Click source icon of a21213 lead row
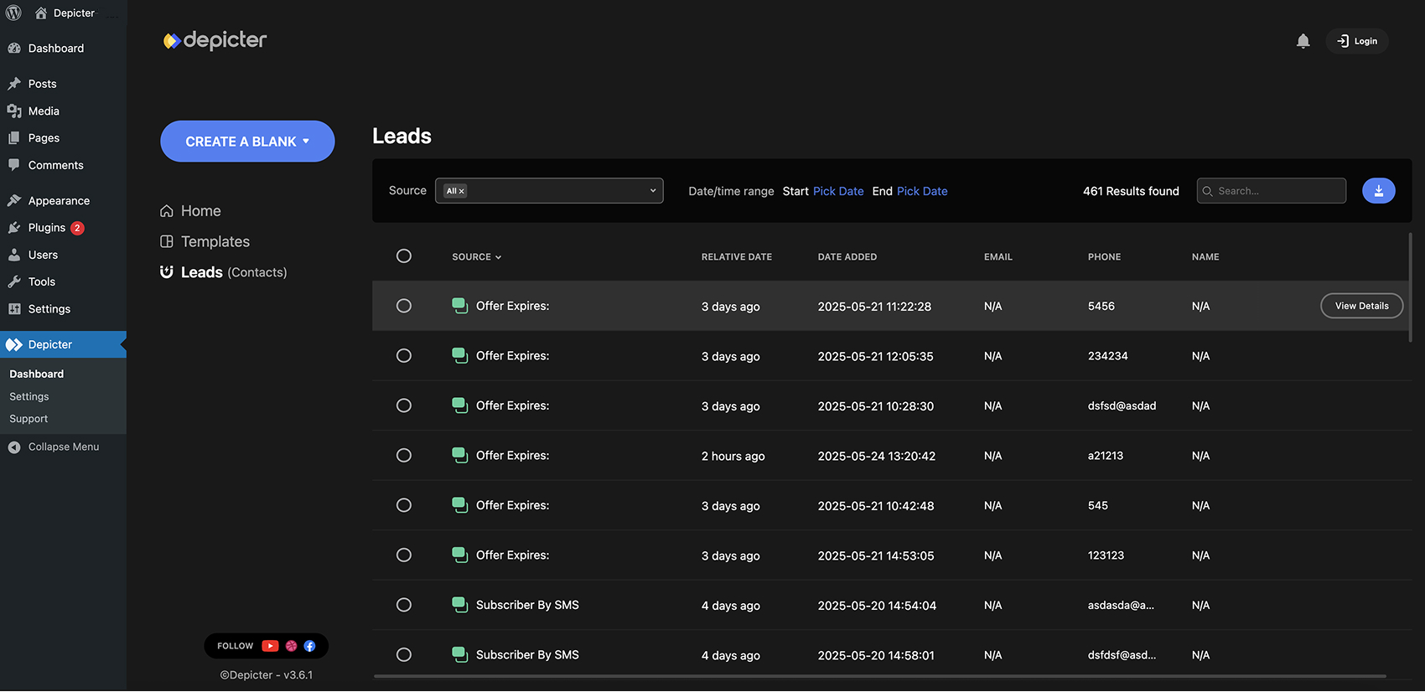The height and width of the screenshot is (692, 1425). [459, 456]
